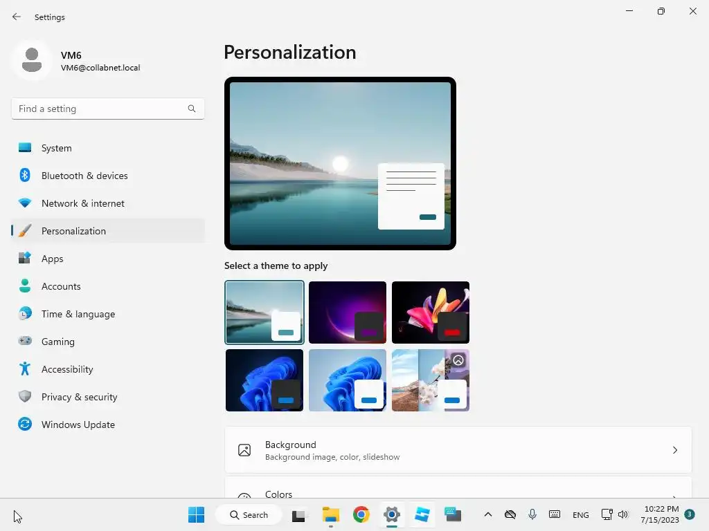Apply the lake landscape light theme
Image resolution: width=709 pixels, height=531 pixels.
pos(264,313)
